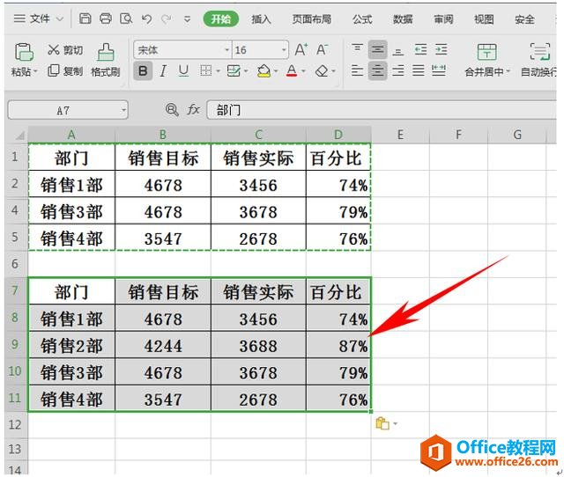The width and height of the screenshot is (564, 477).
Task: Set bottom vertical alignment
Action: click(x=397, y=51)
